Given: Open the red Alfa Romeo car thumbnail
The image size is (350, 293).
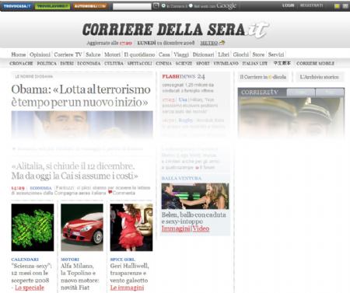Looking at the screenshot, I should tap(82, 227).
